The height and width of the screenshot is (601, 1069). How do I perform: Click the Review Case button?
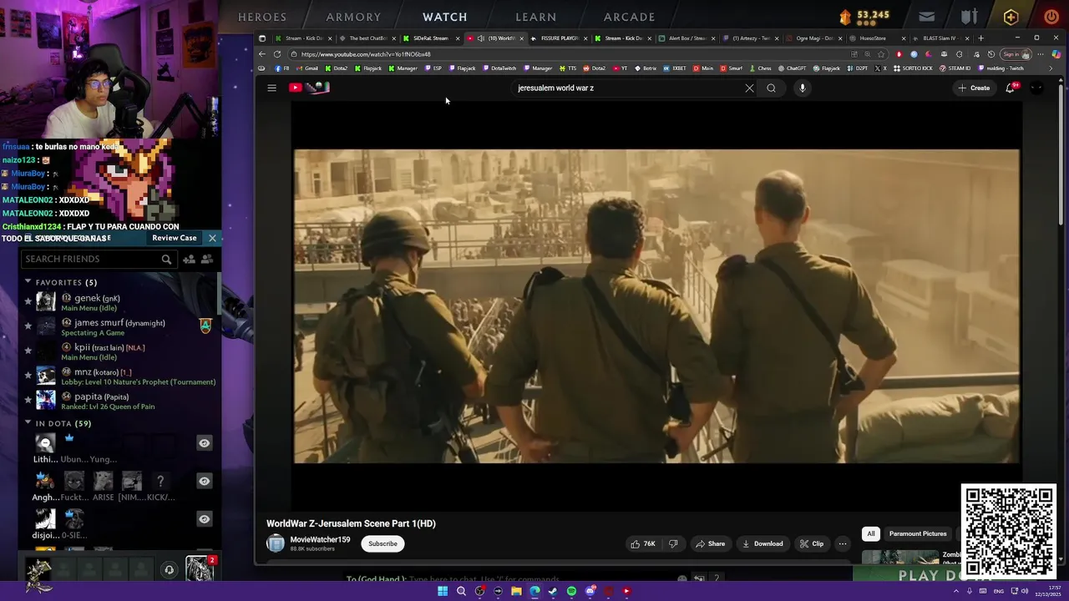pyautogui.click(x=175, y=238)
